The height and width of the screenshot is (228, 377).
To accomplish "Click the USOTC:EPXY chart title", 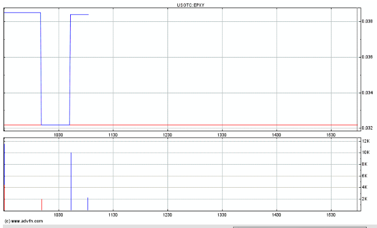I will (191, 5).
